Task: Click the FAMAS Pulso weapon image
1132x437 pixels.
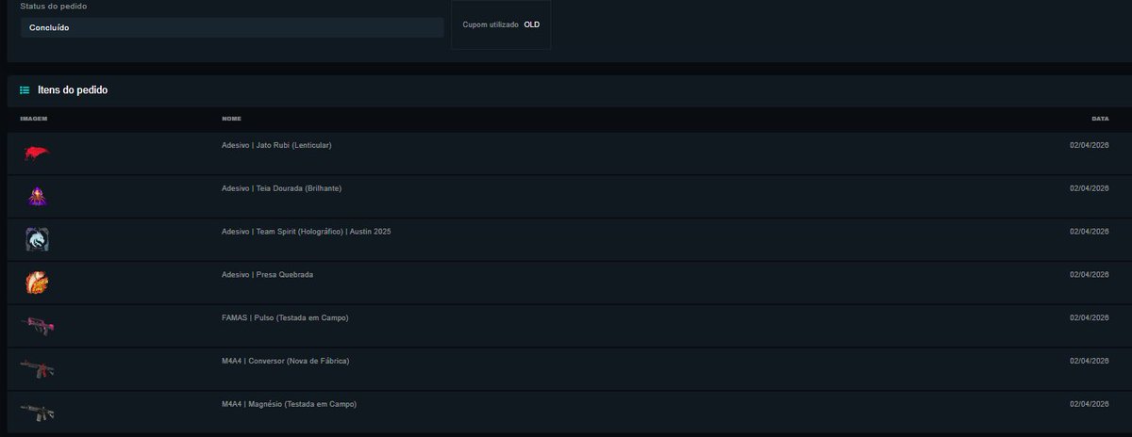Action: 38,325
